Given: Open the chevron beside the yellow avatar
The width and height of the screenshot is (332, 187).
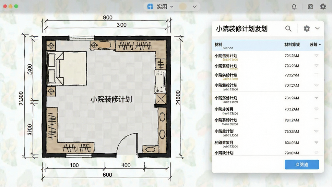Looking at the screenshot, I should pyautogui.click(x=195, y=6).
